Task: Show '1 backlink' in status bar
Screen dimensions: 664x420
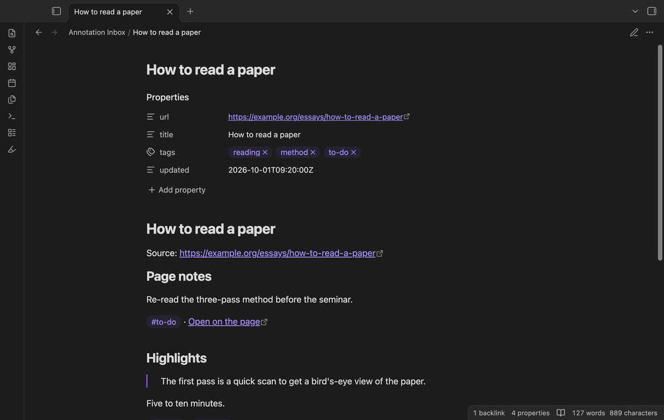Action: click(489, 413)
